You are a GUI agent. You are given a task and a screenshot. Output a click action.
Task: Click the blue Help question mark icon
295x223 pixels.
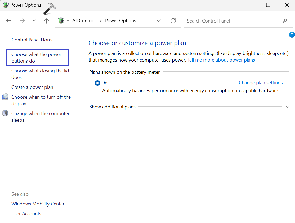[292, 34]
